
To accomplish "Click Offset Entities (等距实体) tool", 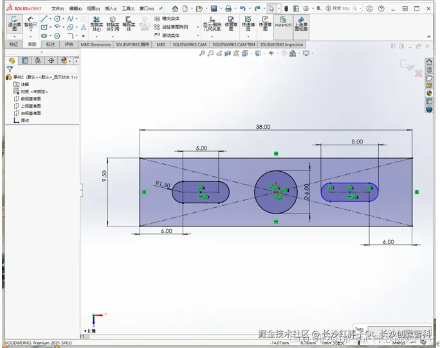I will pyautogui.click(x=129, y=24).
